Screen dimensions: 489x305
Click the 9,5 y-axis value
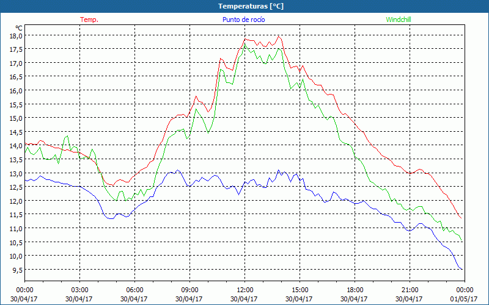tap(17, 270)
